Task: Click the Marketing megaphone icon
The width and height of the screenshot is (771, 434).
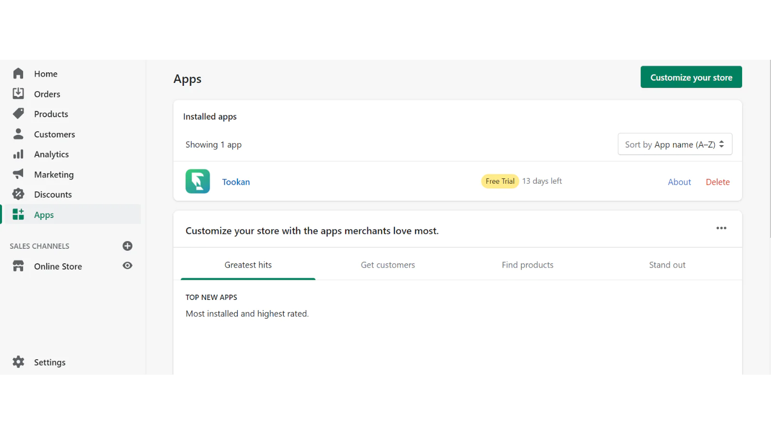Action: click(18, 174)
